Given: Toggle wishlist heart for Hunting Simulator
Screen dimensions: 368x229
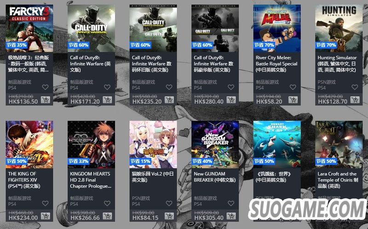Looking at the screenshot, I should 355,87.
